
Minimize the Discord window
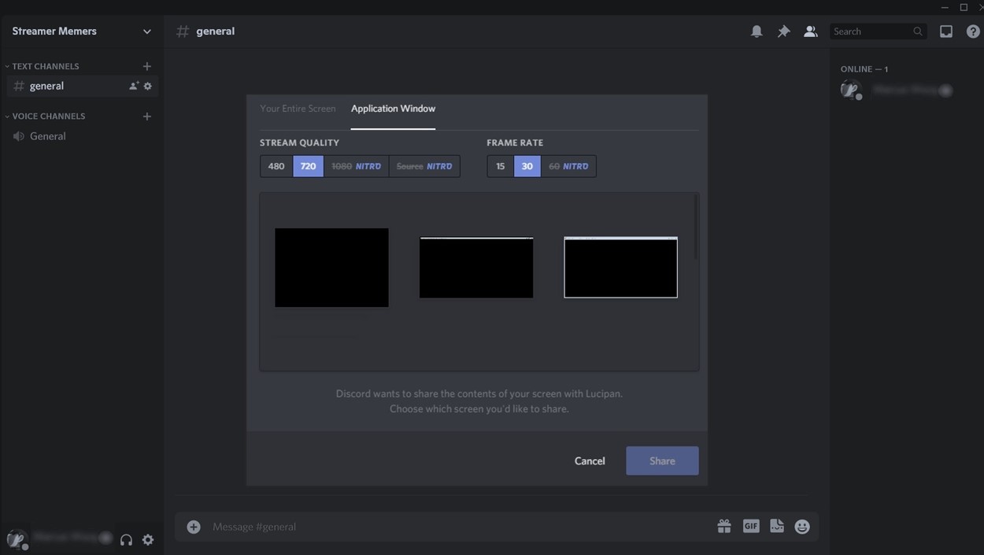pyautogui.click(x=945, y=7)
